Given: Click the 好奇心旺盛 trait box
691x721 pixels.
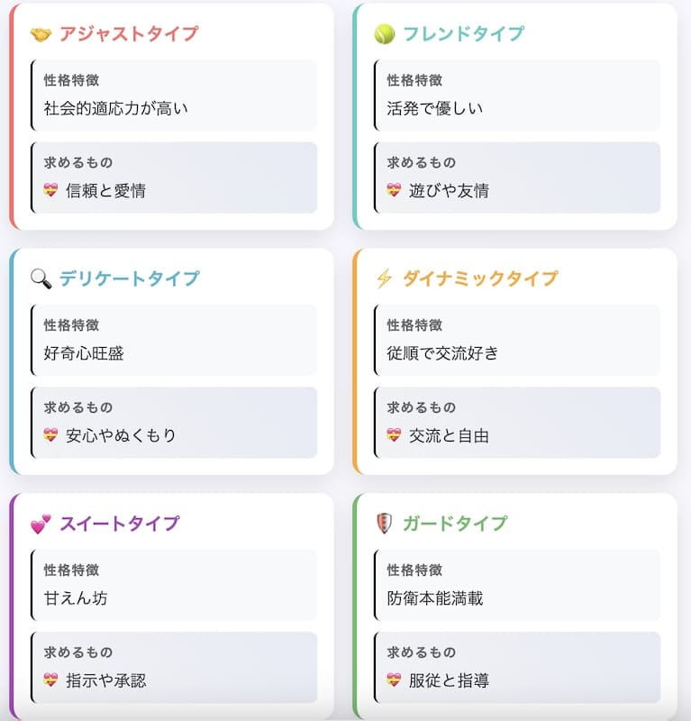Looking at the screenshot, I should [x=174, y=340].
